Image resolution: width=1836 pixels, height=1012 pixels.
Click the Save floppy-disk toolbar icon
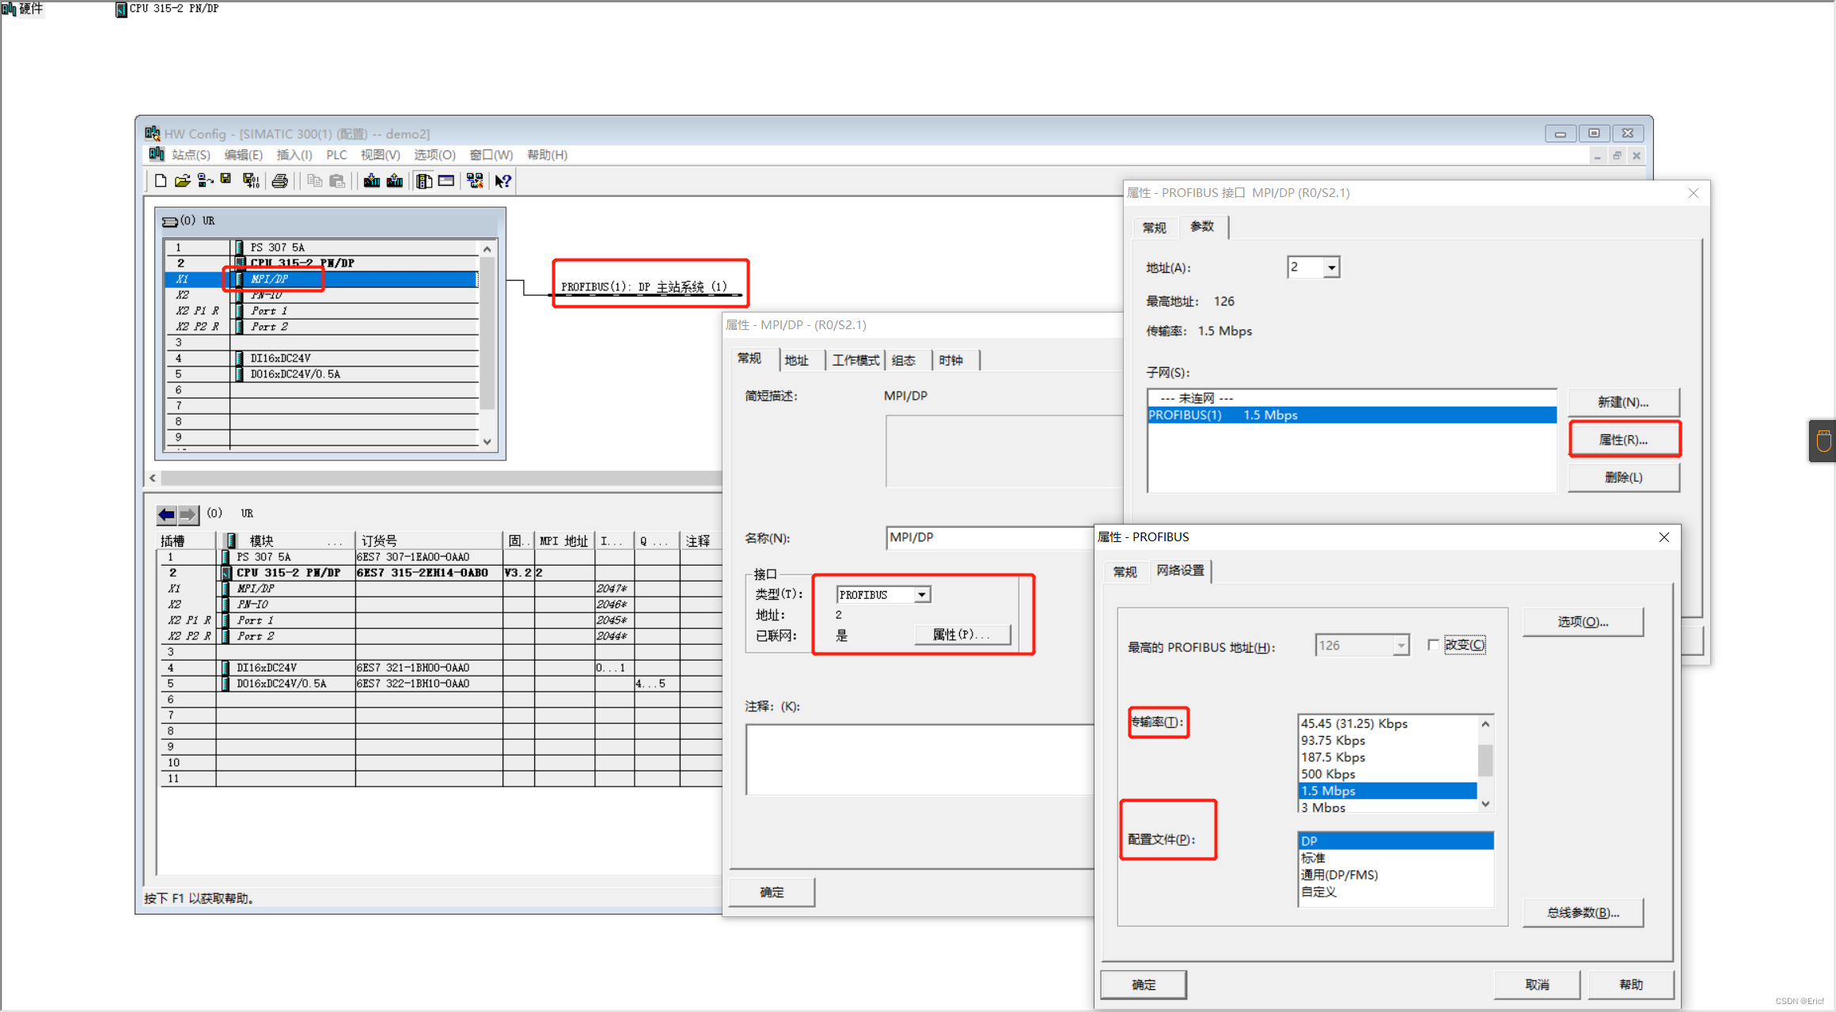coord(226,180)
